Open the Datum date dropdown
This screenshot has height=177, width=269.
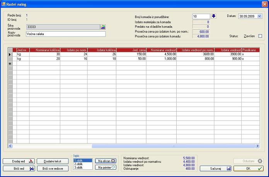pos(259,17)
